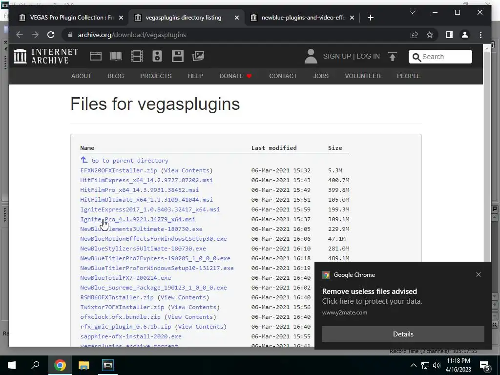Screen dimensions: 500x375
Task: View Contents of RSMB6OFXInstaller.zip
Action: (x=183, y=297)
